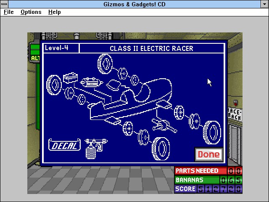
Task: Click the red alarm light on wall
Action: pyautogui.click(x=235, y=103)
